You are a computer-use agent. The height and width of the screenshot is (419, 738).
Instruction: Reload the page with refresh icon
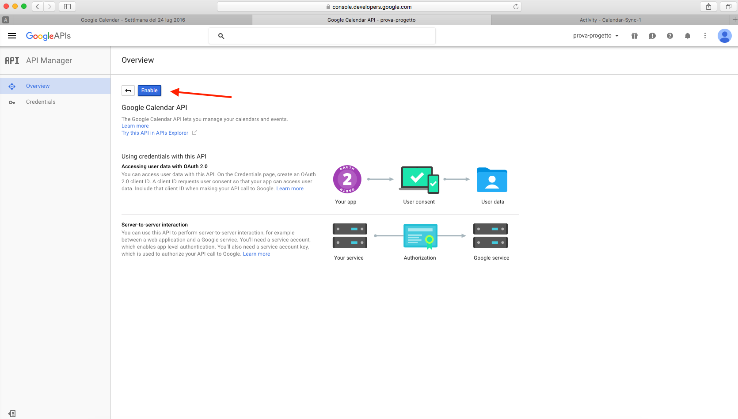515,7
